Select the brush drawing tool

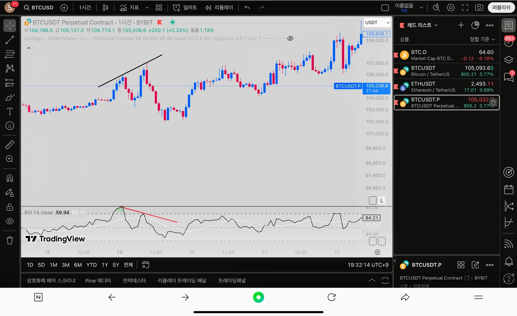pos(10,97)
